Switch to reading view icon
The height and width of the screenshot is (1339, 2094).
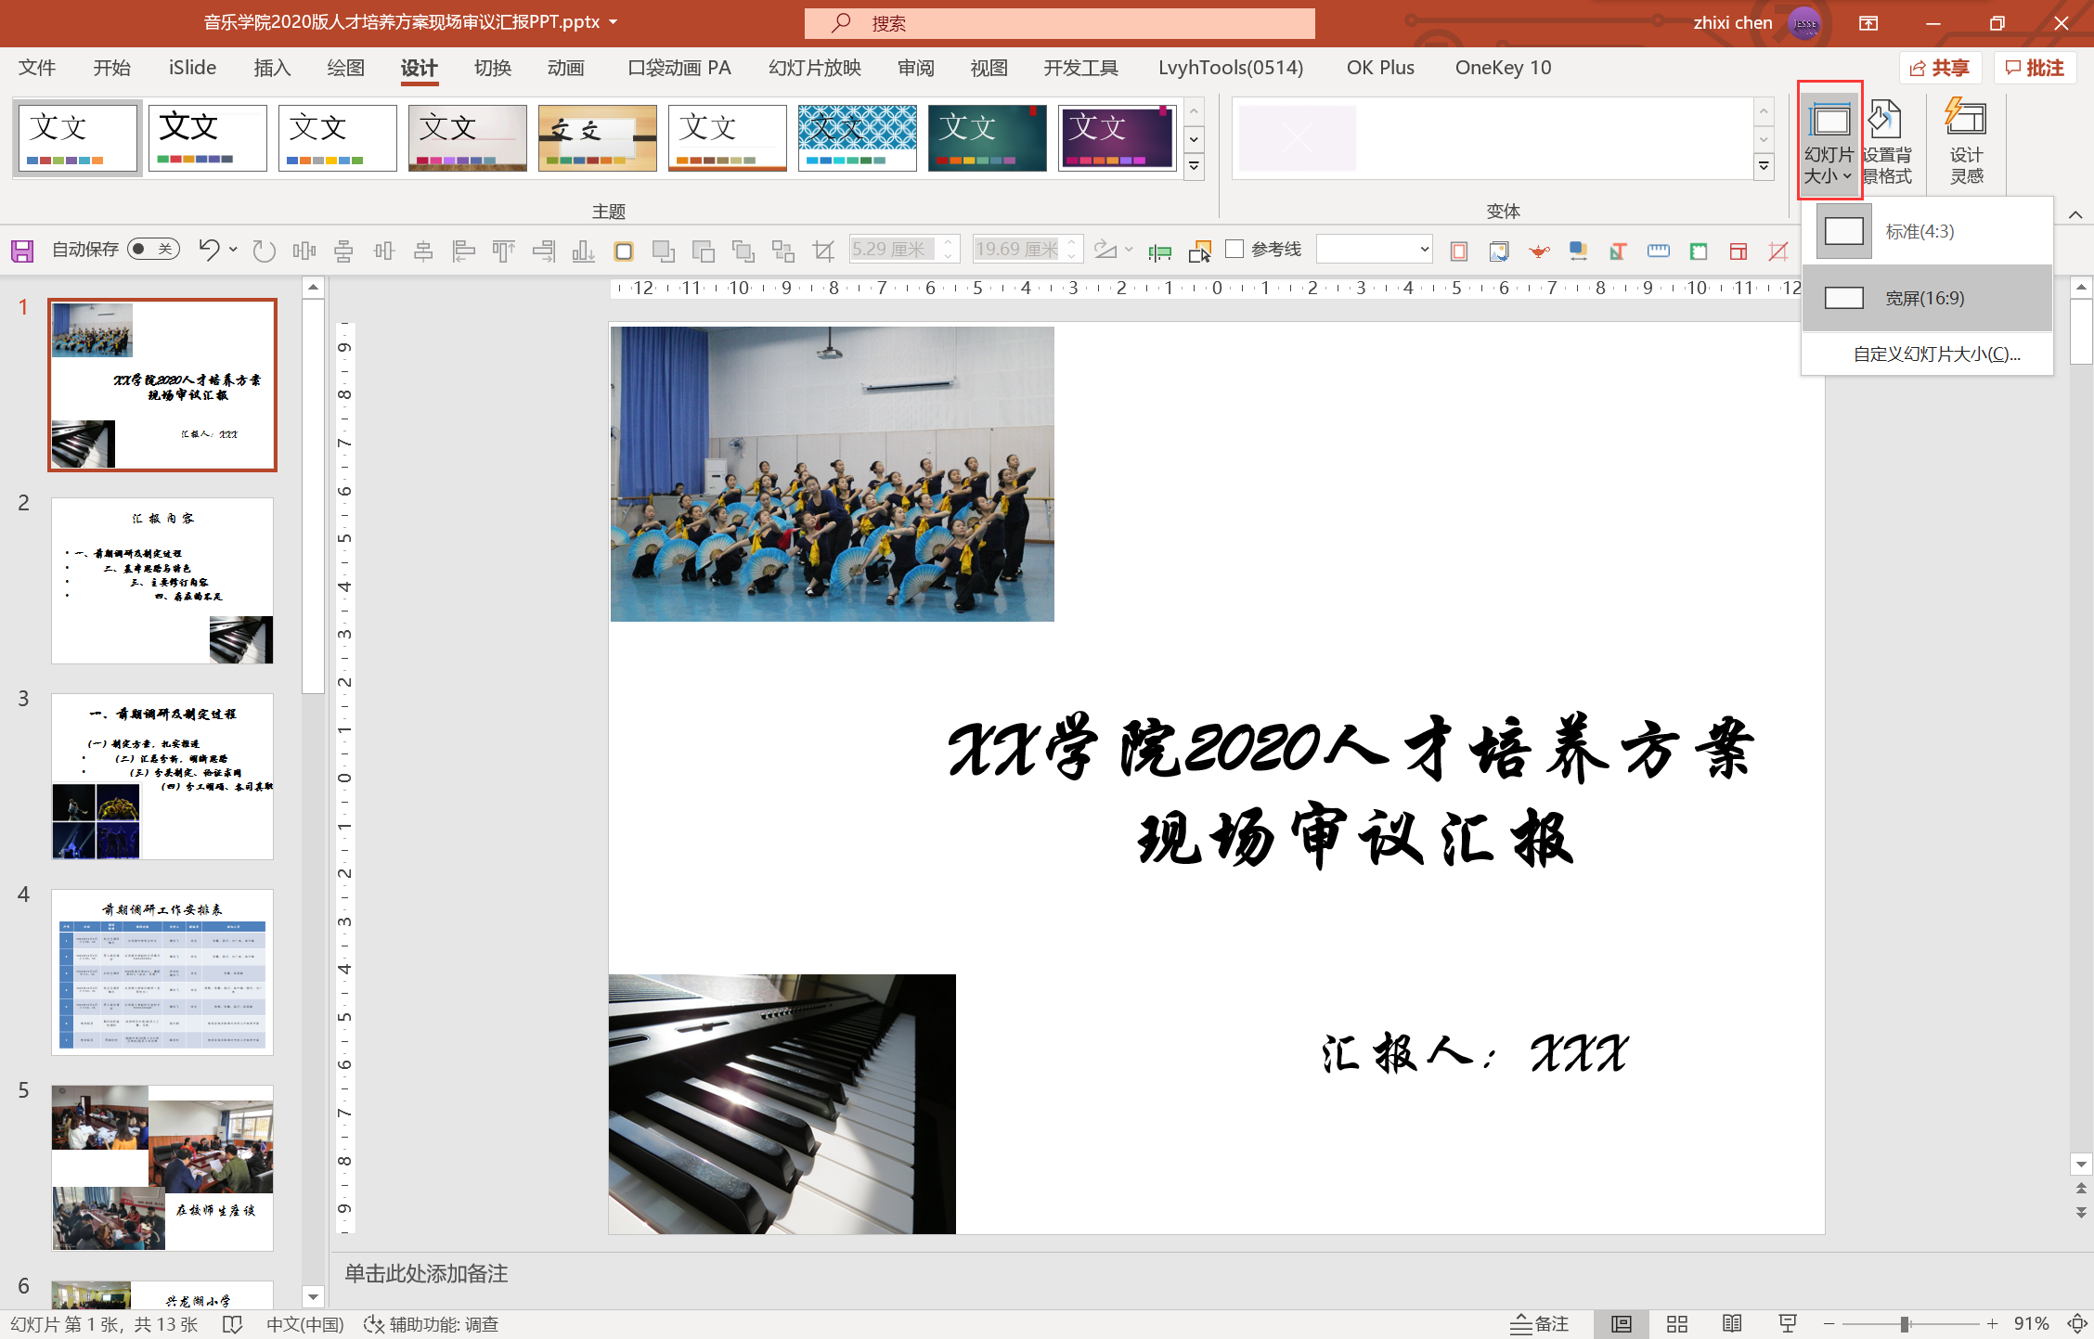pyautogui.click(x=1732, y=1324)
